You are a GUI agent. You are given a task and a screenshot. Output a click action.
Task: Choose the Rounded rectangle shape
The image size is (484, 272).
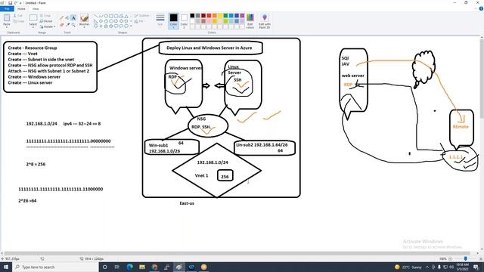(116, 16)
